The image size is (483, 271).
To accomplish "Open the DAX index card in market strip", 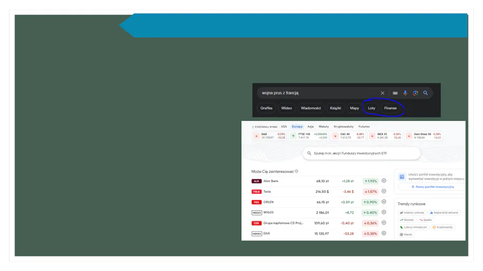I will click(x=269, y=135).
